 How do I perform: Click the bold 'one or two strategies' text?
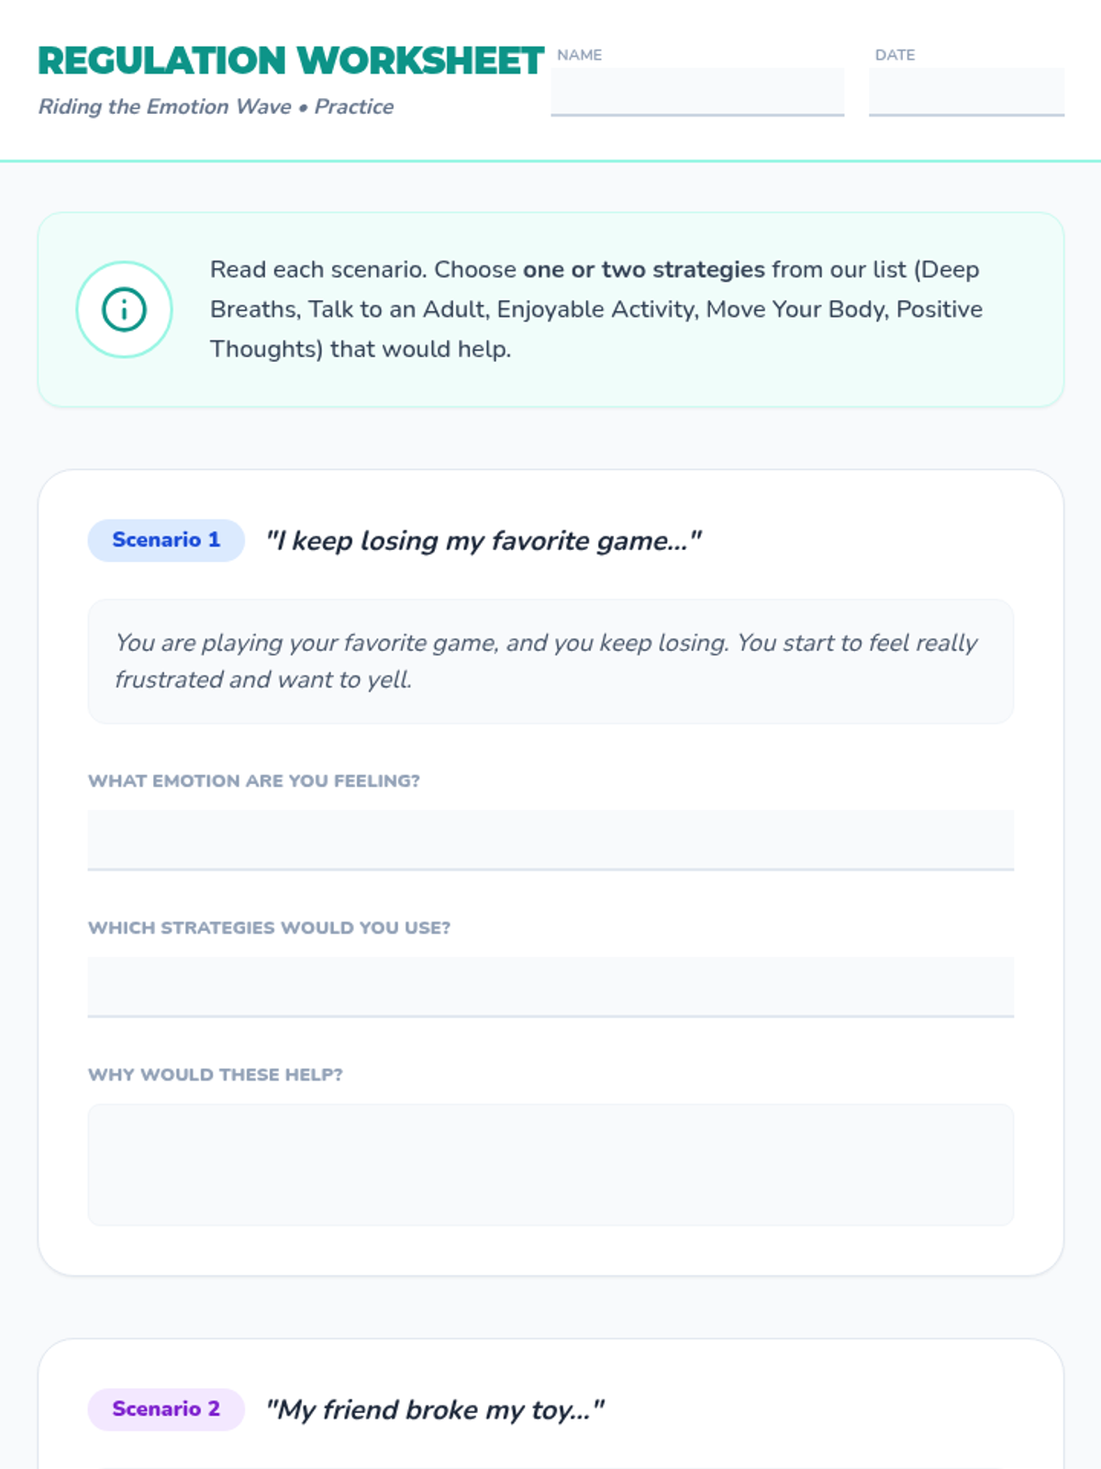tap(643, 270)
